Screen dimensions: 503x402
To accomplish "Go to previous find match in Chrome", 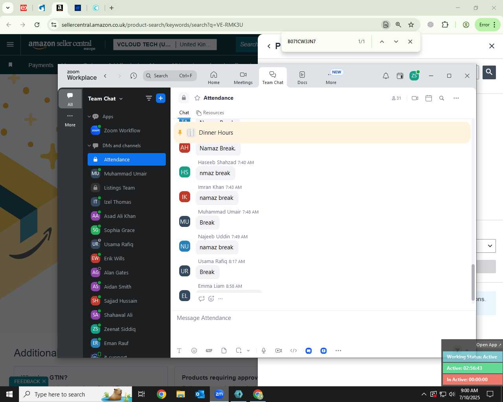I will [x=382, y=42].
